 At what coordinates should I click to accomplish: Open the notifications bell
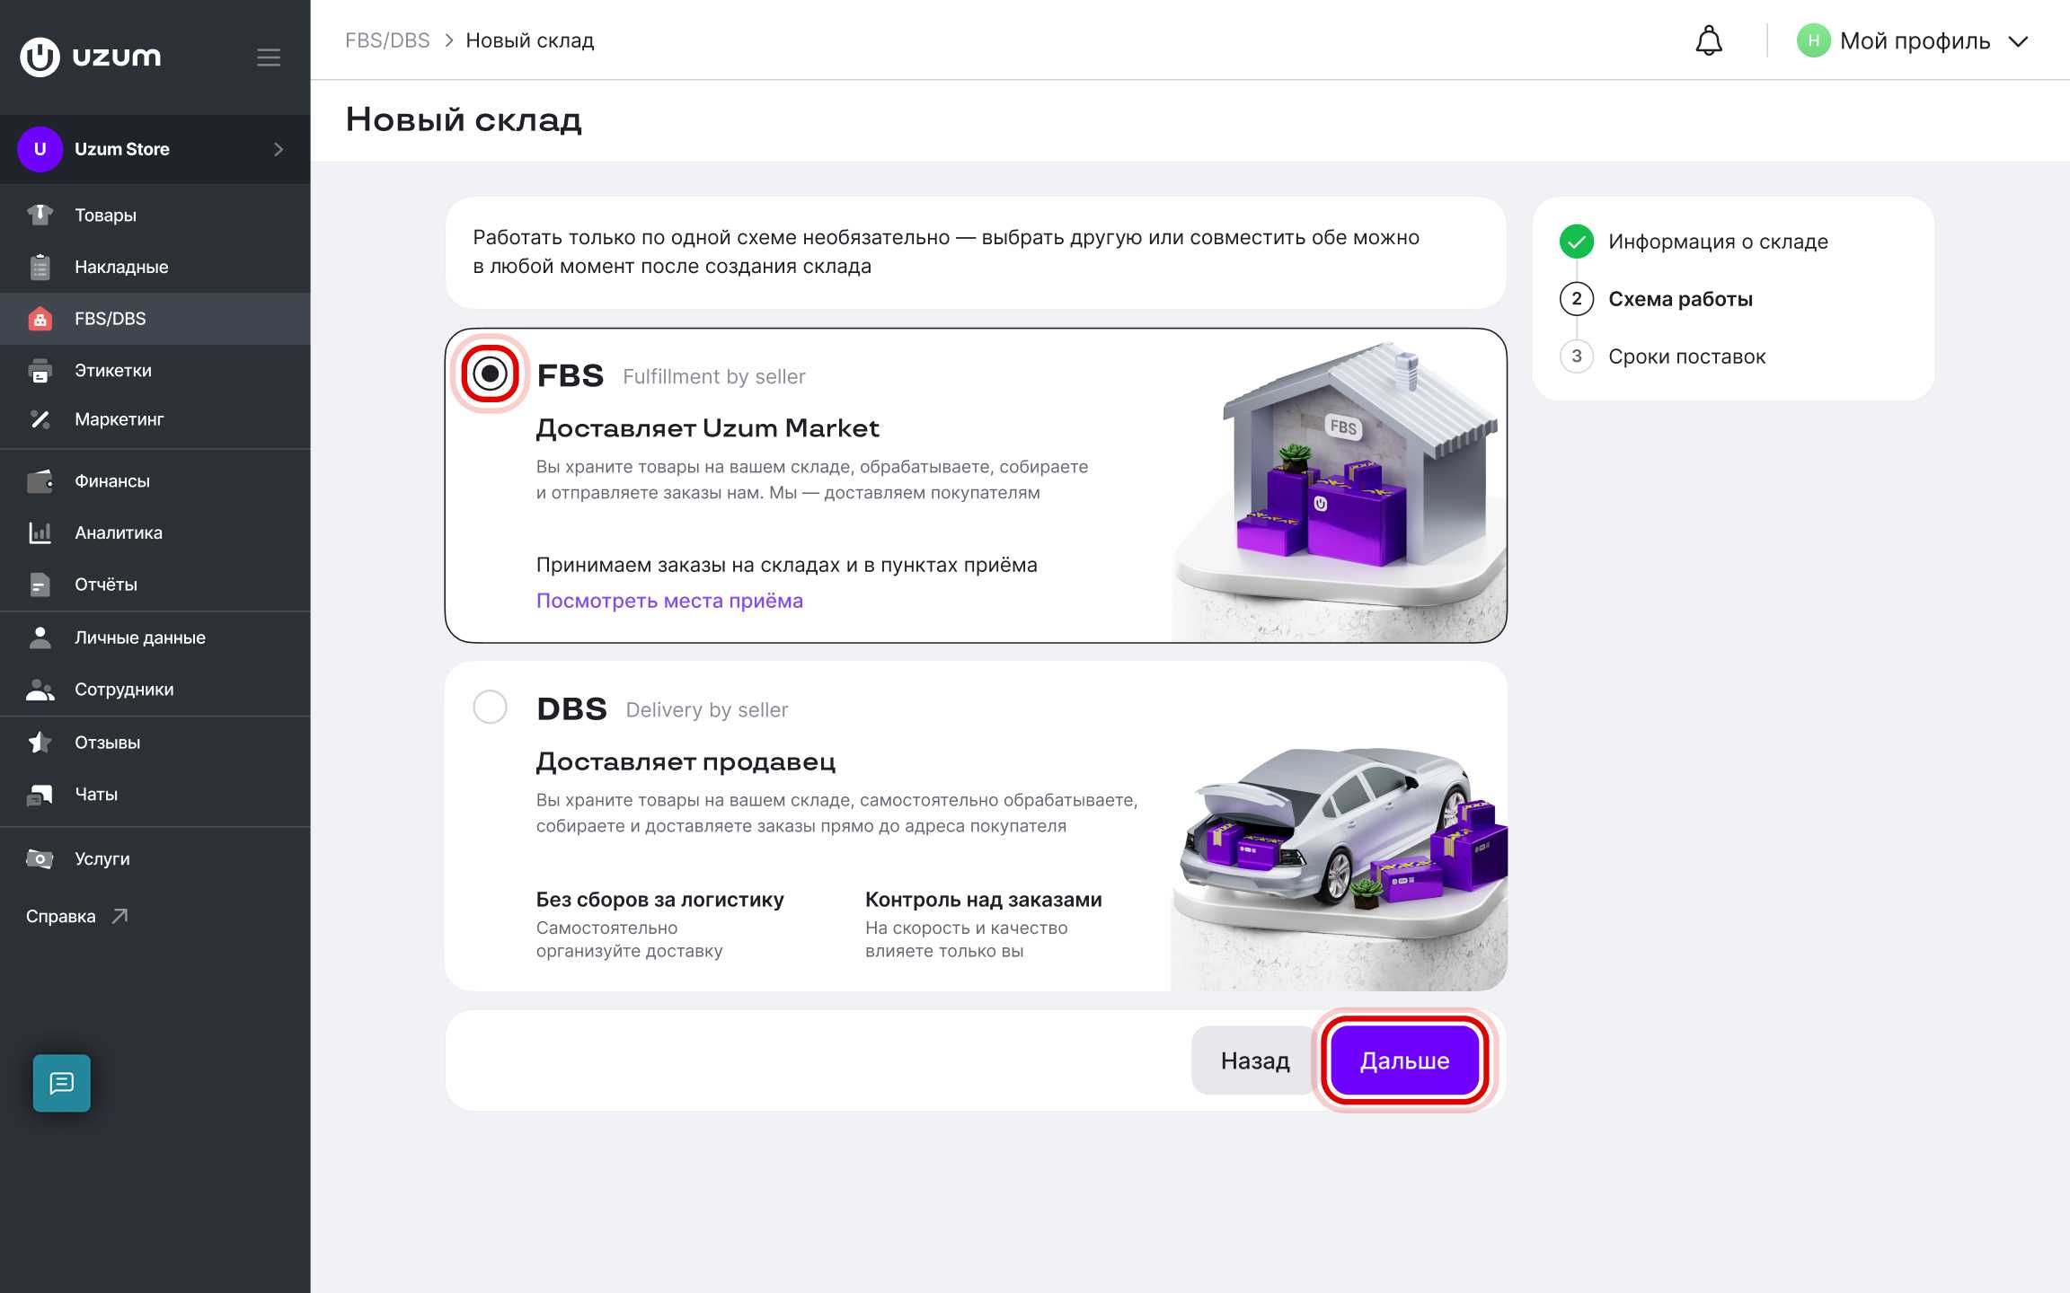1708,41
